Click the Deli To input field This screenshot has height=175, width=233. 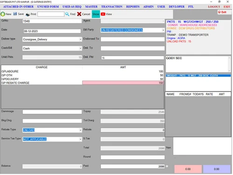pyautogui.click(x=132, y=48)
